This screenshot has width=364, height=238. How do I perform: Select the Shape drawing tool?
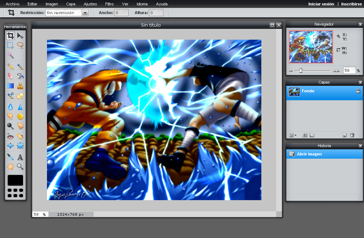20,96
